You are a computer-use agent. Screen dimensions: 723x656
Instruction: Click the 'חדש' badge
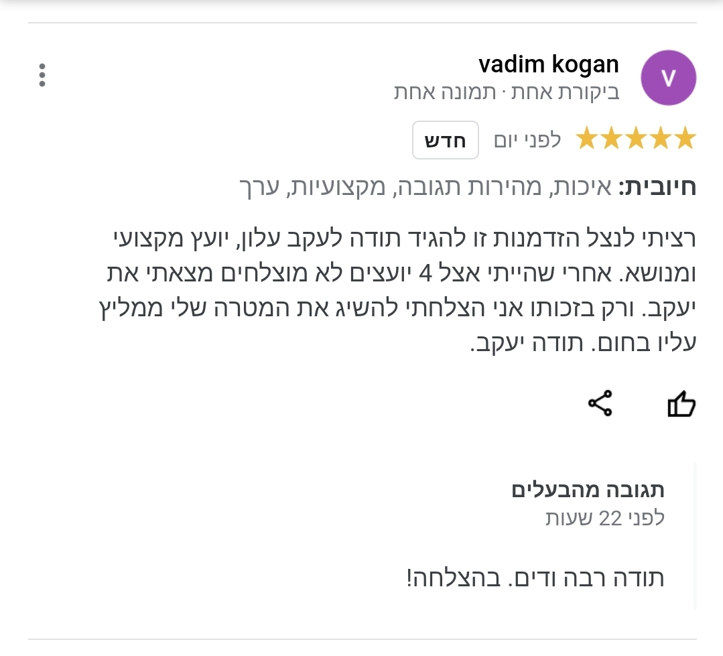pyautogui.click(x=445, y=140)
